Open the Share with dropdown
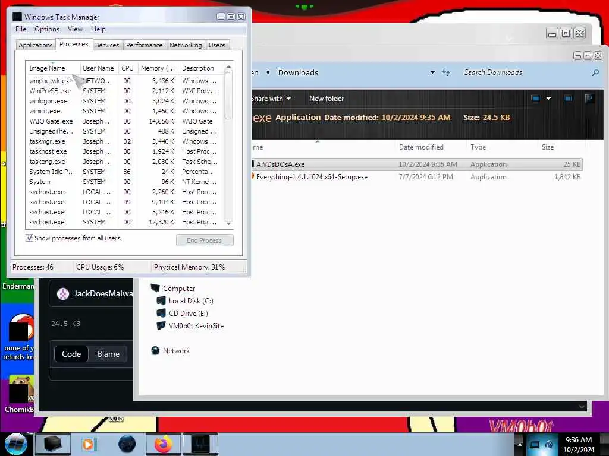The width and height of the screenshot is (609, 456). click(x=271, y=99)
